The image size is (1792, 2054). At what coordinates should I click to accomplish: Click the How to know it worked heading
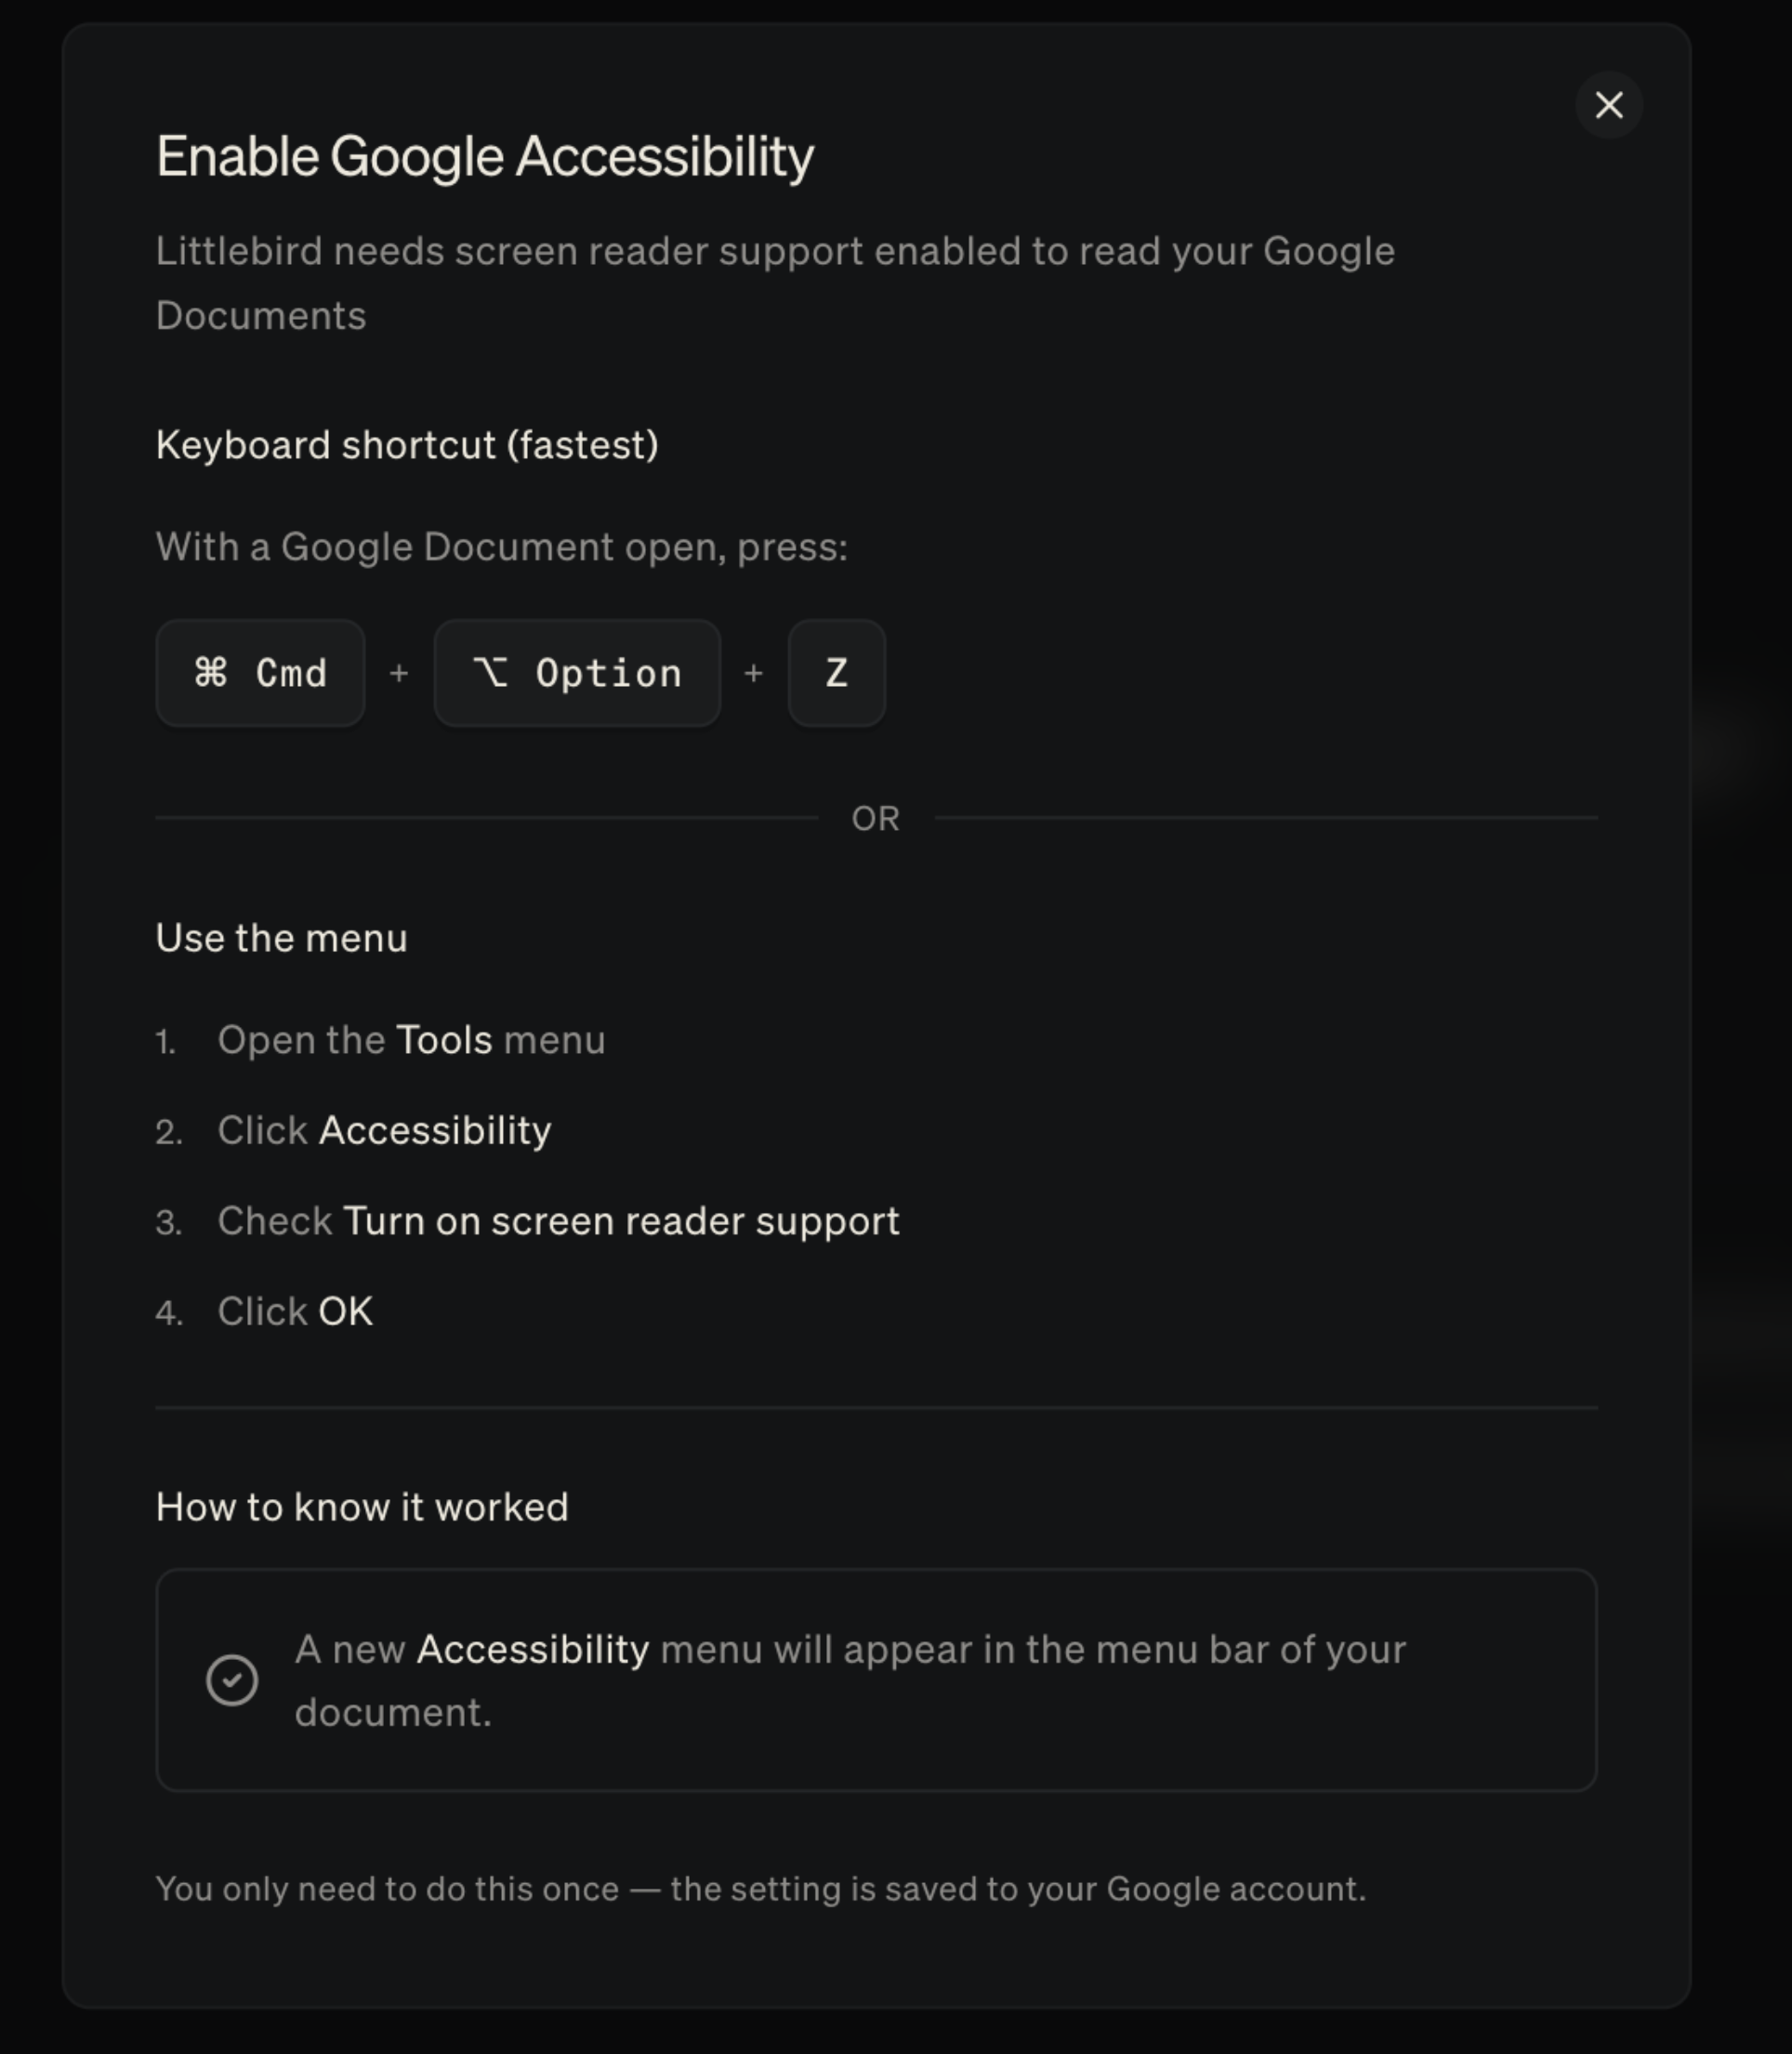pyautogui.click(x=362, y=1507)
